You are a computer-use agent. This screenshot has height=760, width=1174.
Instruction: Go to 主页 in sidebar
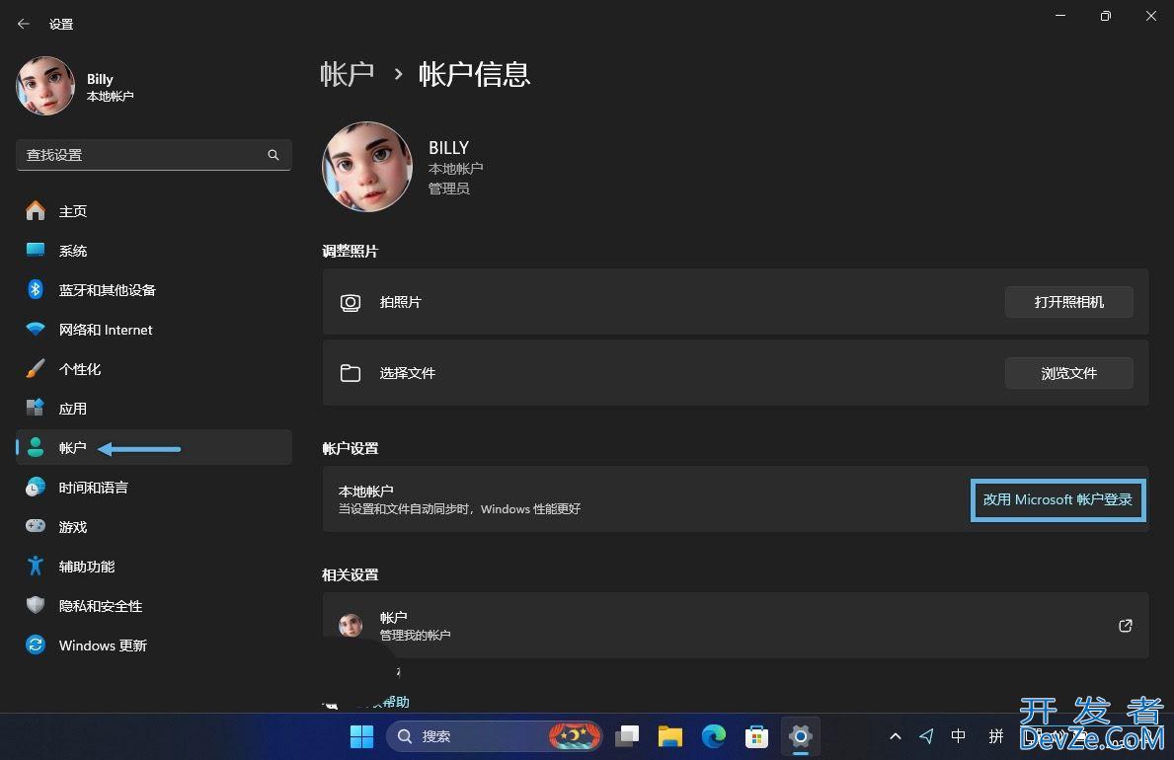tap(72, 211)
